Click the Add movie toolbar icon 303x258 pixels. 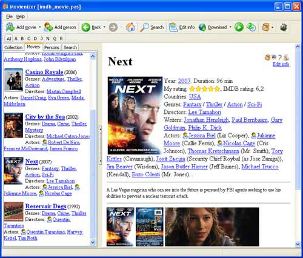pos(10,27)
